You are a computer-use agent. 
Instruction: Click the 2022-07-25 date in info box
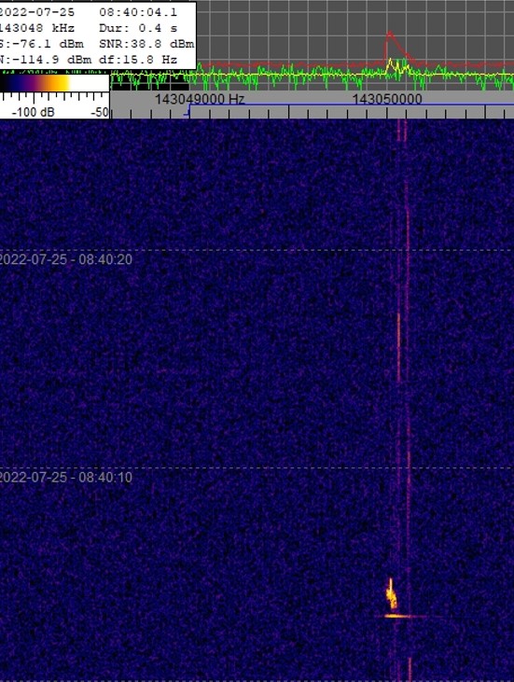pyautogui.click(x=37, y=12)
